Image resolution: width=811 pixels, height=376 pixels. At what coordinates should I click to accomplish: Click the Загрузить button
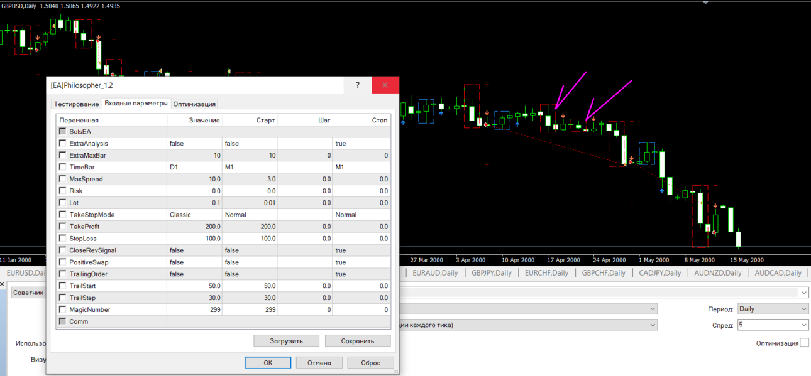pos(286,341)
